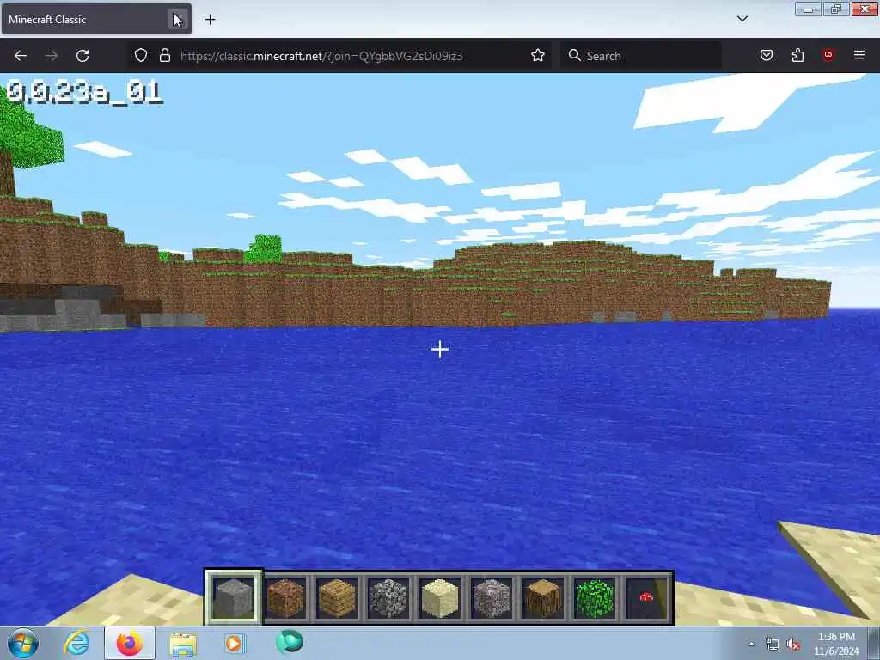Viewport: 880px width, 660px height.
Task: Click the muted volume tray icon
Action: click(x=793, y=645)
